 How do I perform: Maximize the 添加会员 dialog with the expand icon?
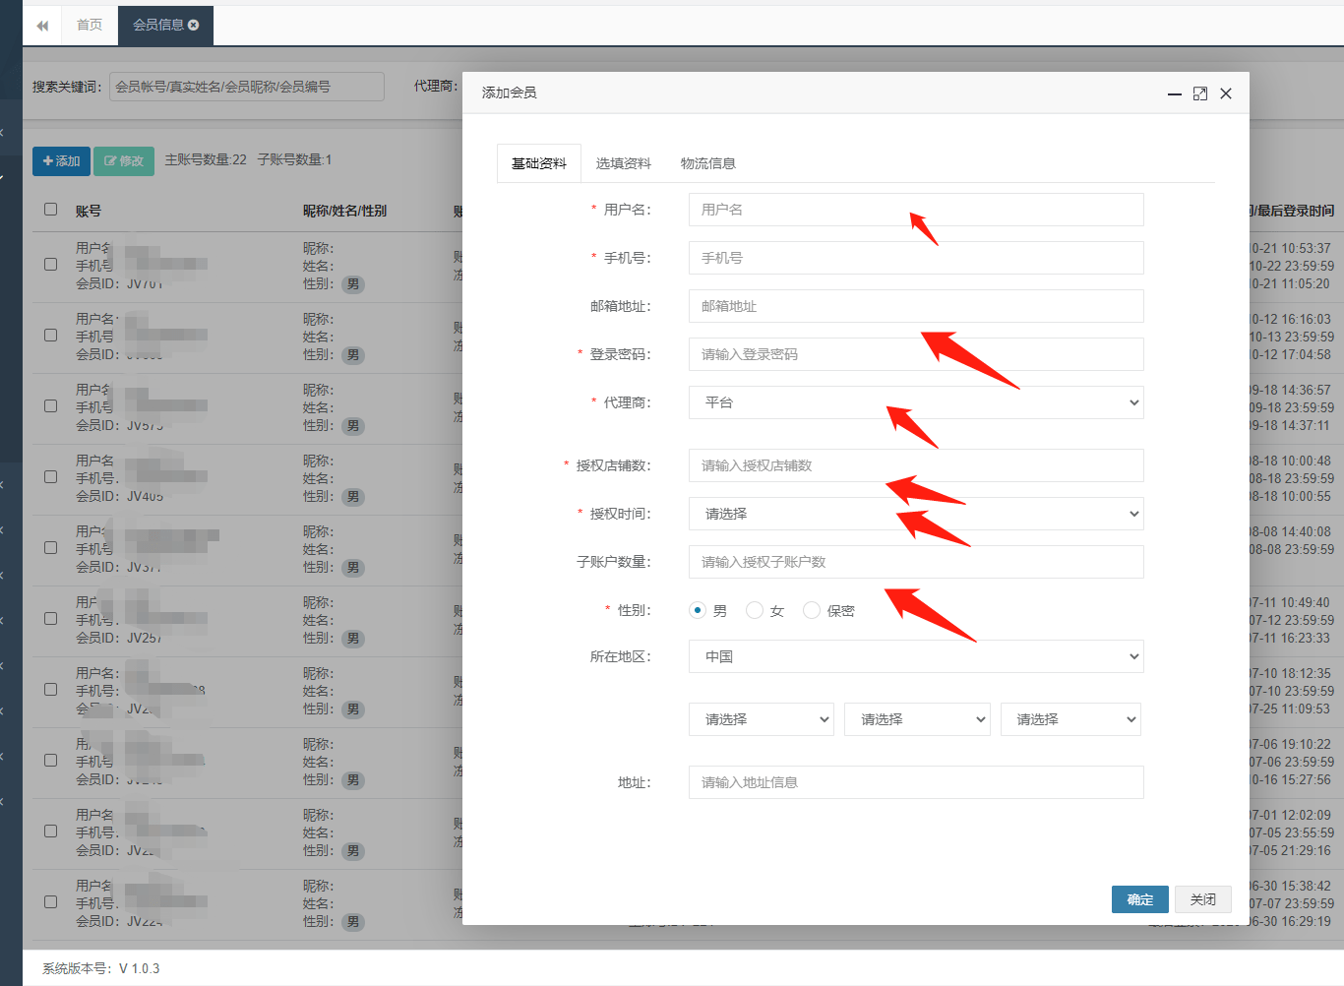(x=1199, y=92)
